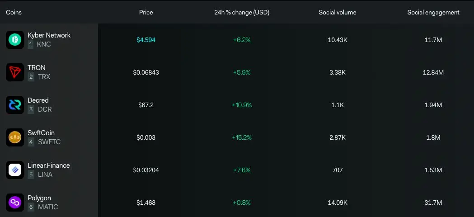The width and height of the screenshot is (474, 217).
Task: Click the red TRON logo icon
Action: click(x=15, y=72)
